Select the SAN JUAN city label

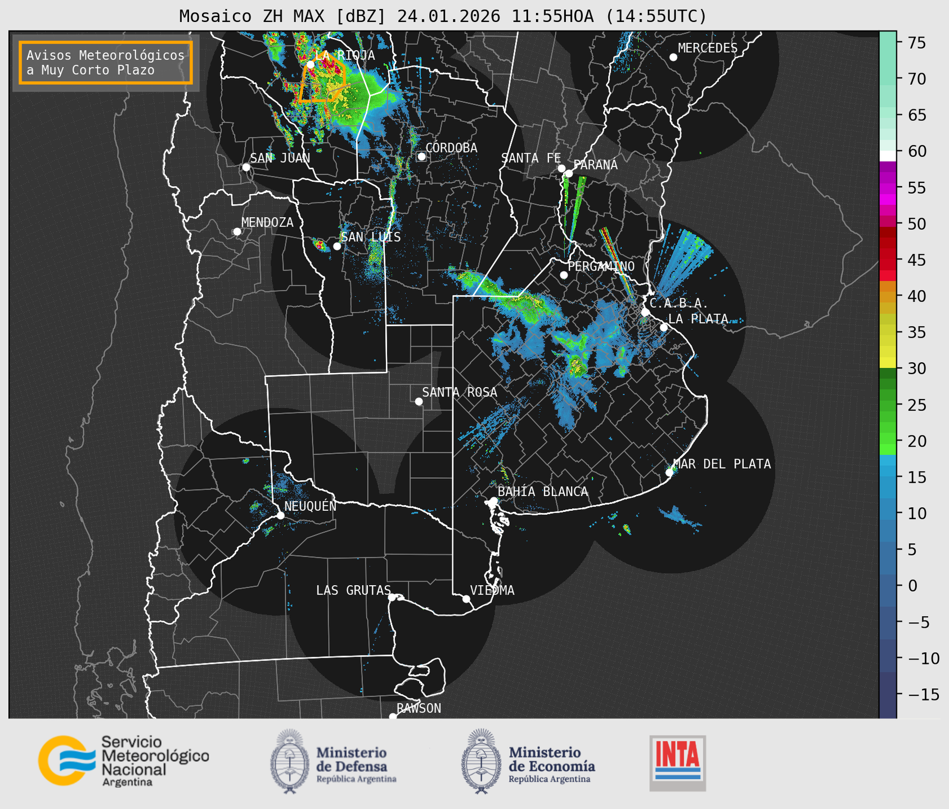(280, 158)
